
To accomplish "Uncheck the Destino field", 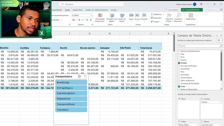I will pyautogui.click(x=179, y=63).
